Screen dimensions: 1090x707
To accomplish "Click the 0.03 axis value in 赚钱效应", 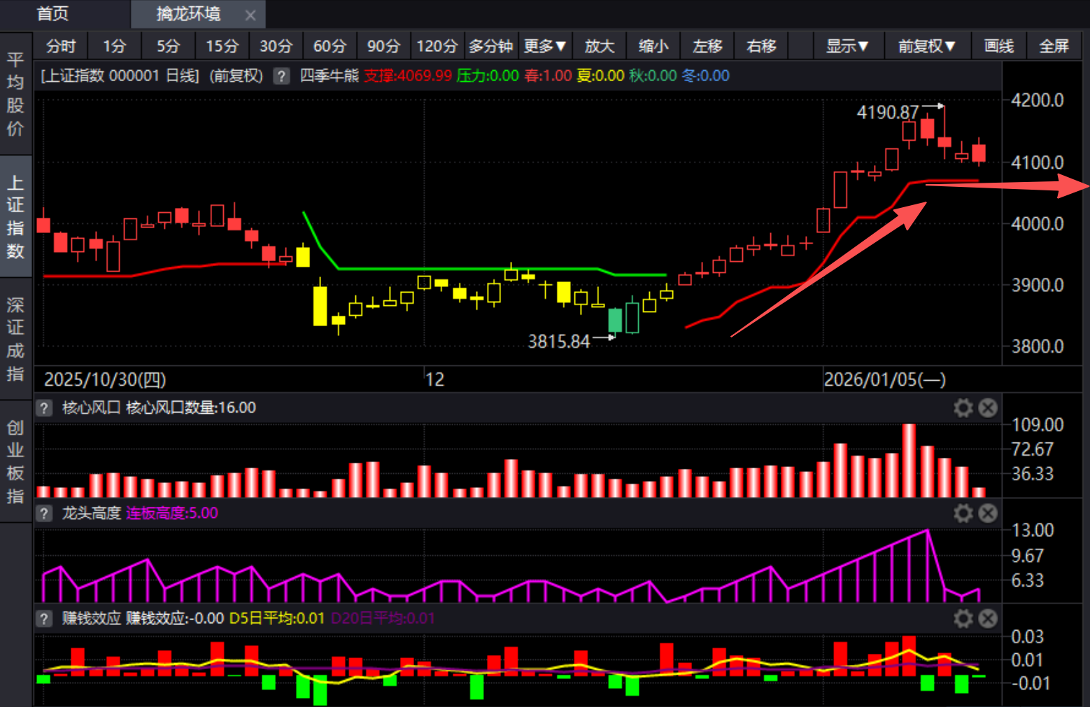I will click(1028, 636).
